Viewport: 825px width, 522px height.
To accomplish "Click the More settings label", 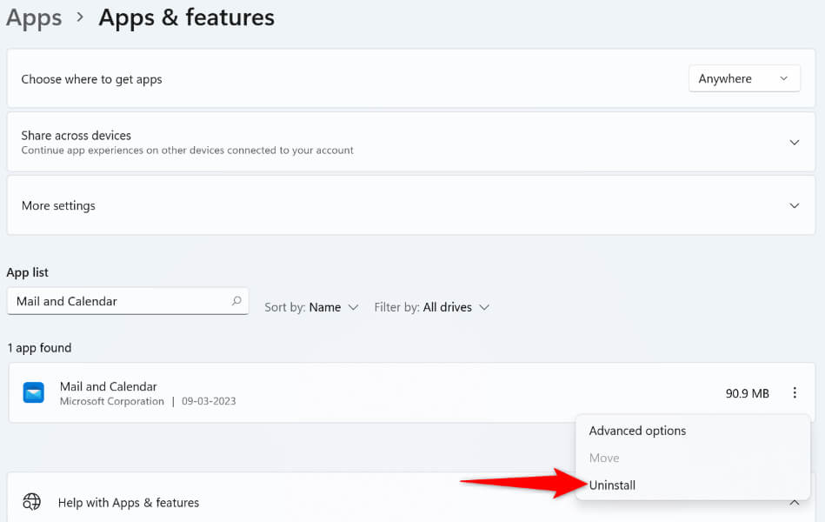I will point(58,206).
